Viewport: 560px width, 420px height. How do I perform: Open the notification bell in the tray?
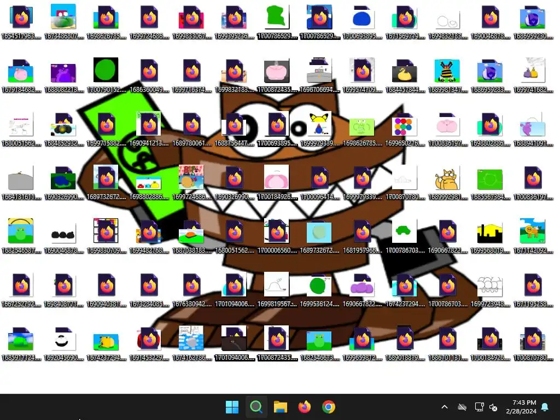pyautogui.click(x=545, y=407)
